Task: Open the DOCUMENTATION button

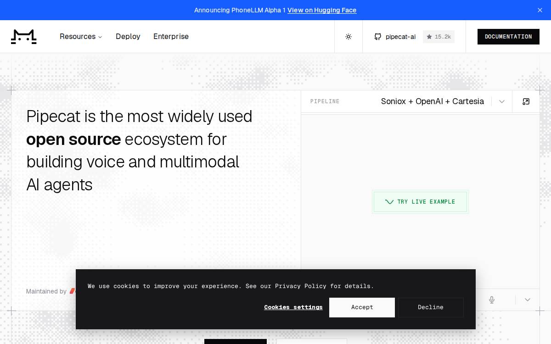Action: coord(508,37)
